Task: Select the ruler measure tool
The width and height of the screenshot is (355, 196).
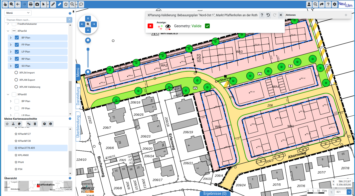Action: pos(59,4)
